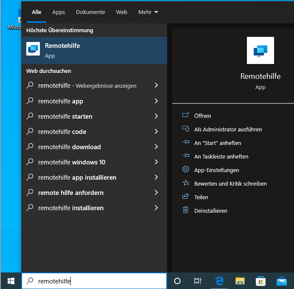The height and width of the screenshot is (289, 294).
Task: Click the Cortana circle icon
Action: [177, 281]
